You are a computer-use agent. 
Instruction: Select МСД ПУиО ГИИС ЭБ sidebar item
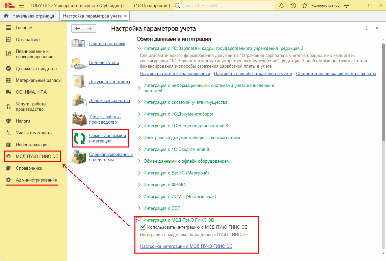coord(37,156)
